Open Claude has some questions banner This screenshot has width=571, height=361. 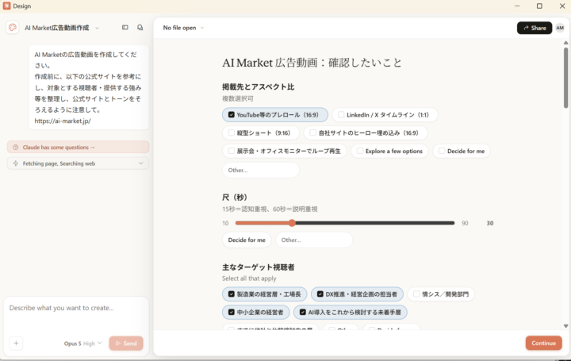click(x=78, y=147)
